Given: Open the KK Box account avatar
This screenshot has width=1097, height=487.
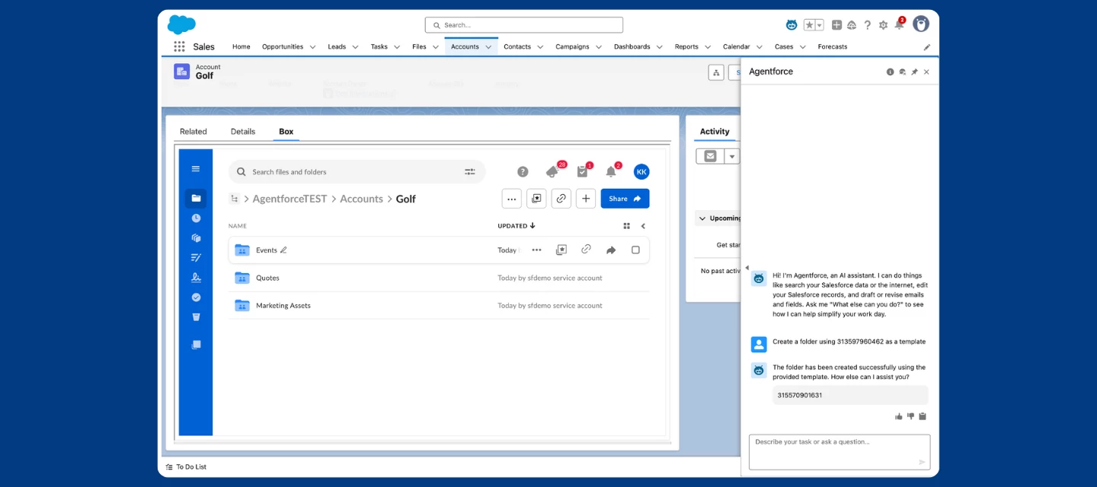Looking at the screenshot, I should pos(641,172).
